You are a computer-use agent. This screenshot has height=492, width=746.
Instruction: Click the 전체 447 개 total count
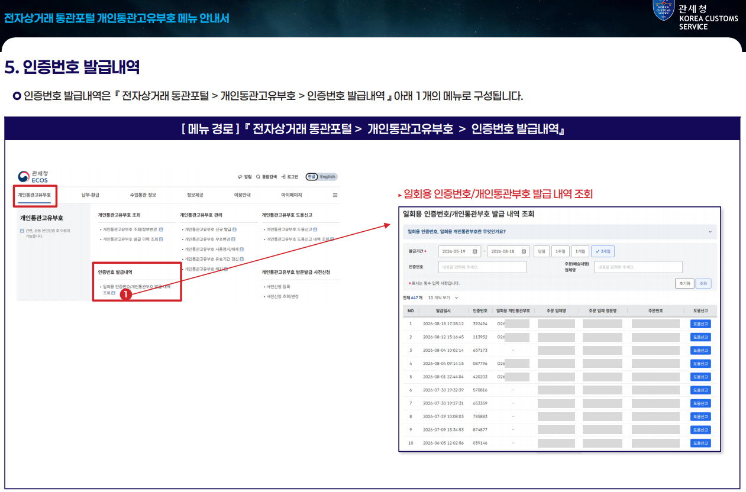(x=412, y=297)
